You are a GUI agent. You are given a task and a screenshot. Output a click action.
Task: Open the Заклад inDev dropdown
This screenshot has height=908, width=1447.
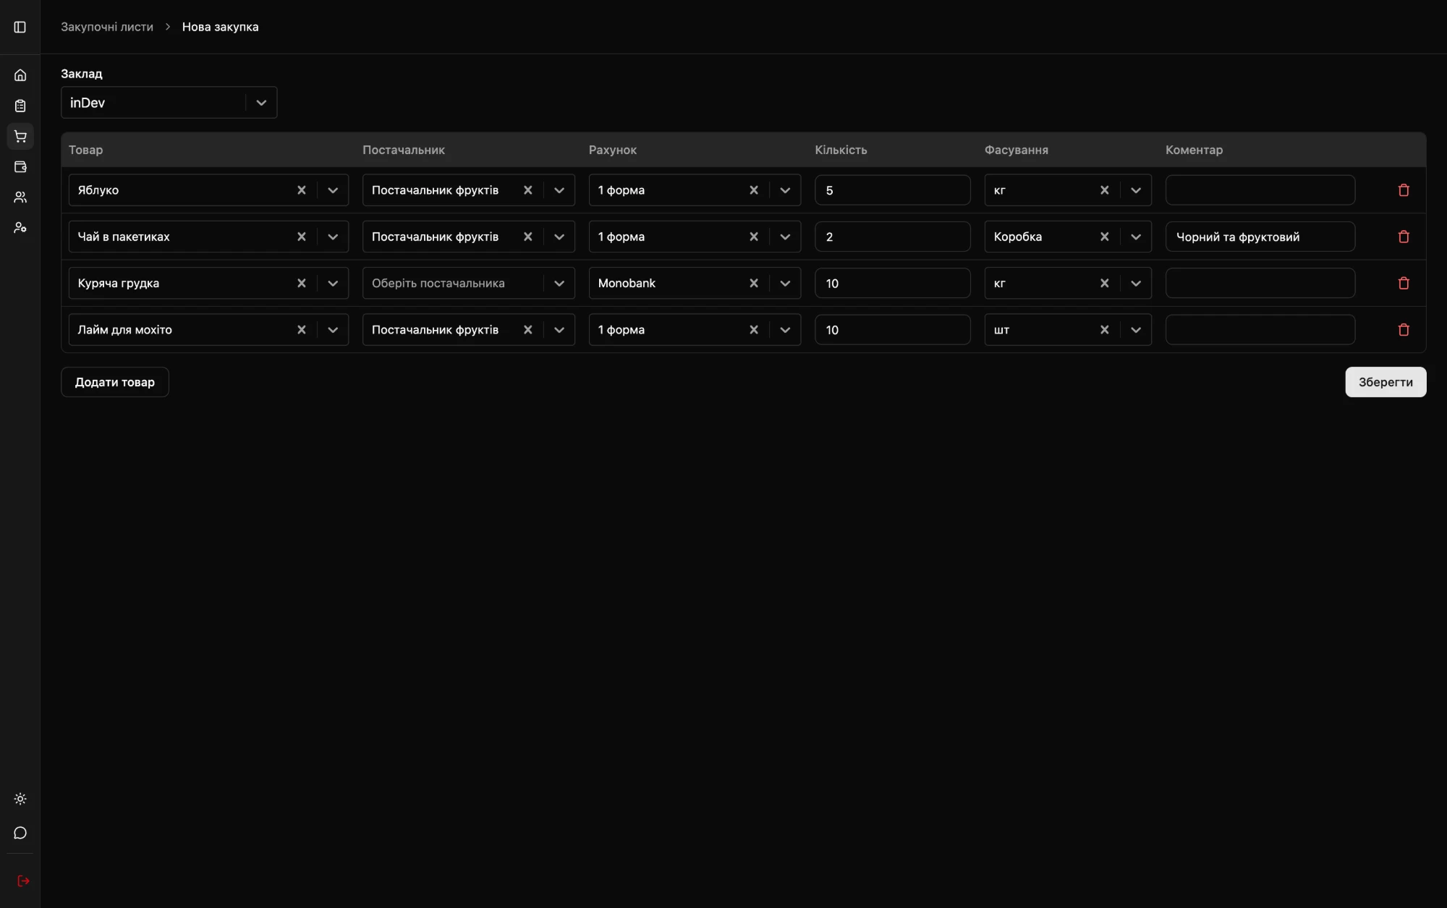point(169,103)
